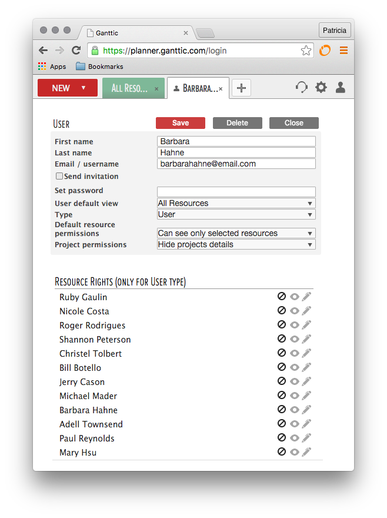The width and height of the screenshot is (387, 518).
Task: Open the Bookmarks folder
Action: (x=99, y=67)
